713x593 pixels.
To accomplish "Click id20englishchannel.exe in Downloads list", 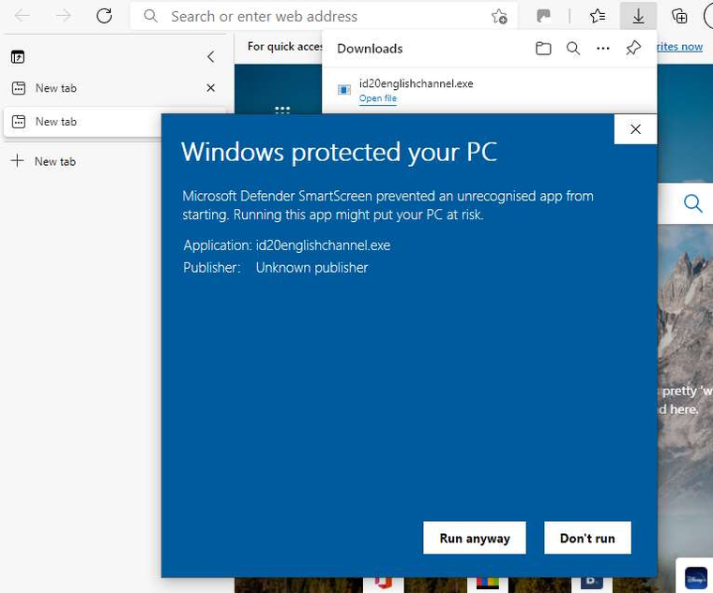I will [x=416, y=83].
